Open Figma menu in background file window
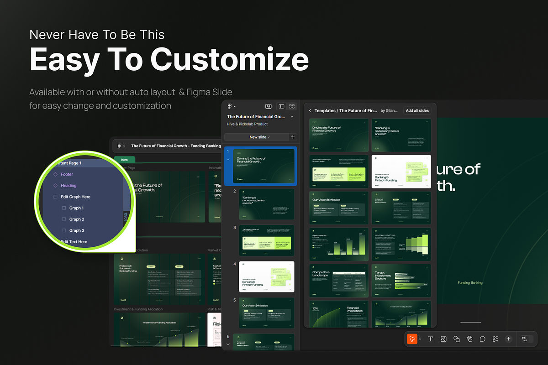This screenshot has height=365, width=548. [x=121, y=146]
